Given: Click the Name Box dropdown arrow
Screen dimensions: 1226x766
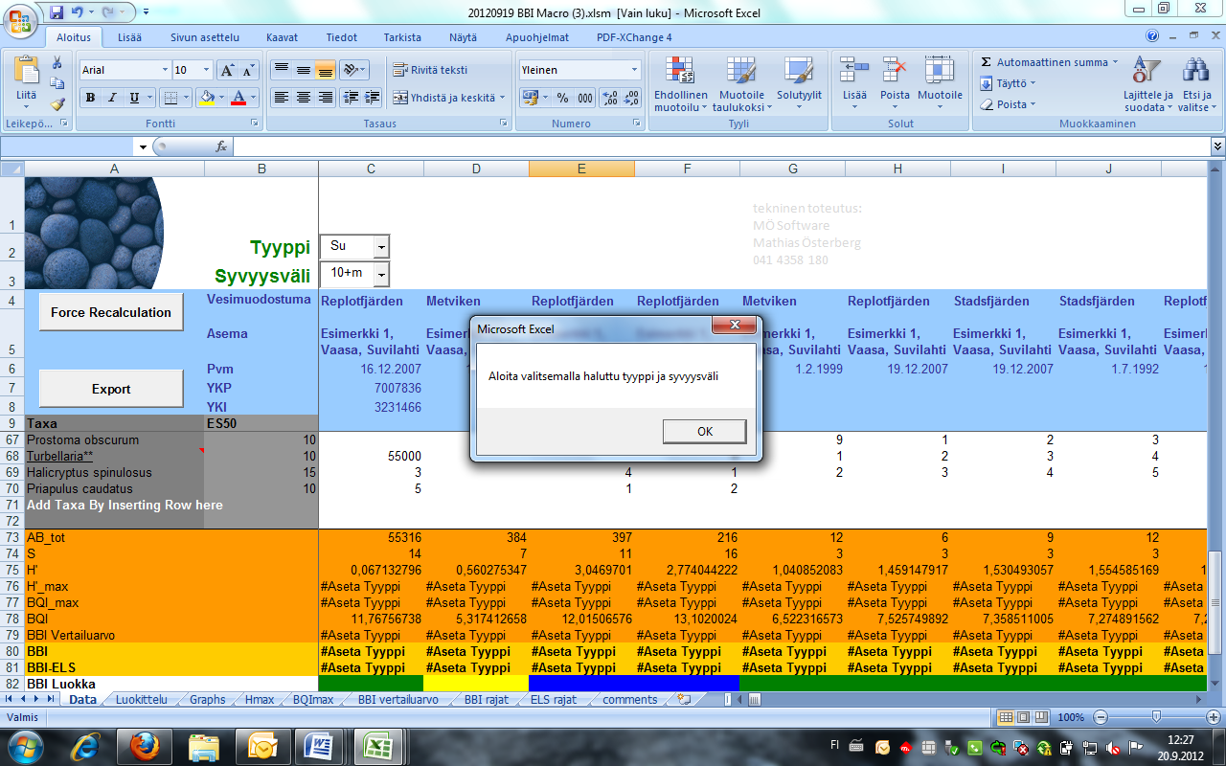Looking at the screenshot, I should tap(143, 146).
